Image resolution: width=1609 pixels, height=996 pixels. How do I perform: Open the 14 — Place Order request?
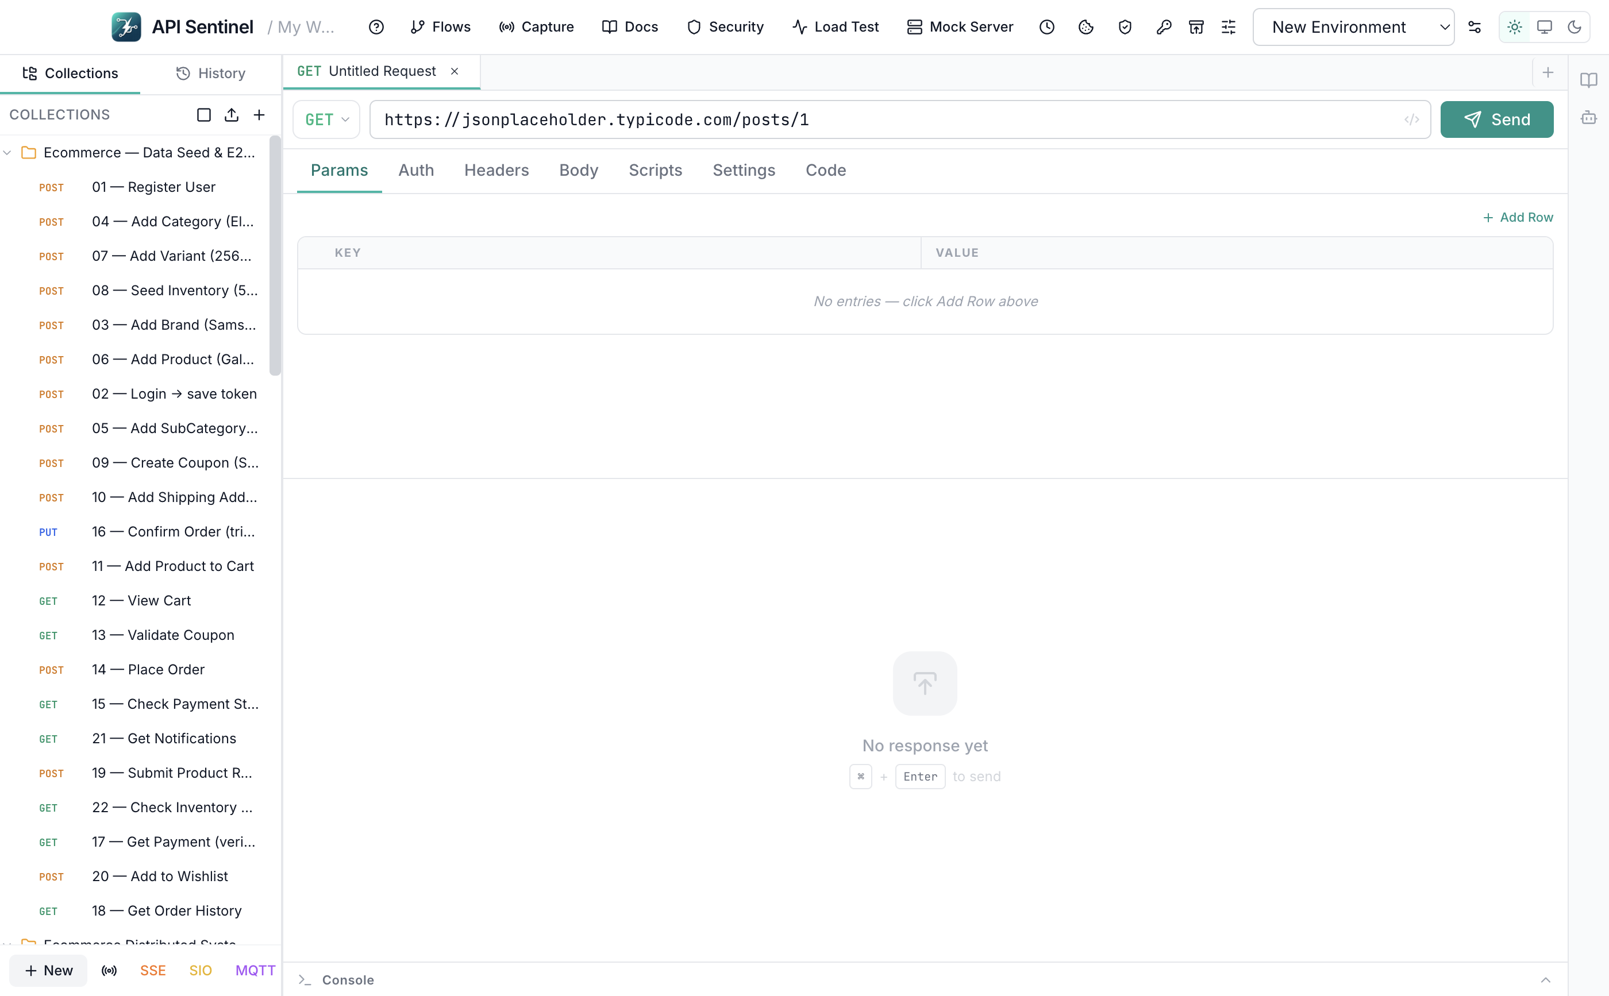tap(140, 669)
